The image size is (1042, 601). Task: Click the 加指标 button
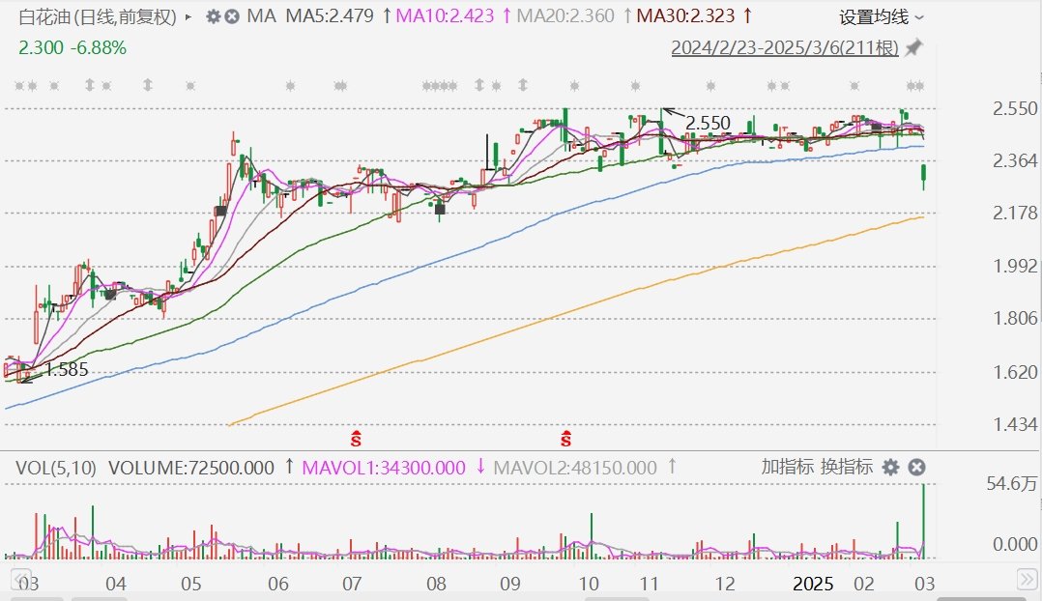click(x=788, y=467)
